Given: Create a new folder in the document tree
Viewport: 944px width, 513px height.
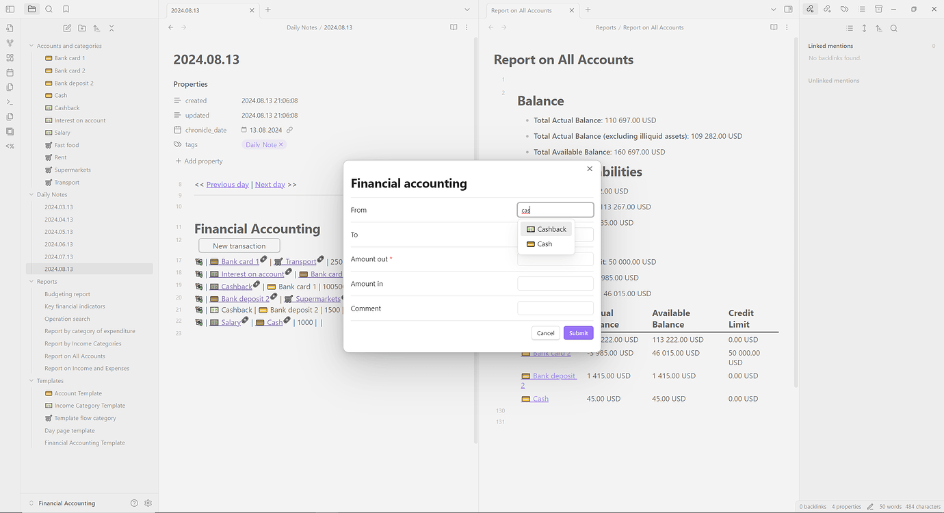Looking at the screenshot, I should (82, 28).
